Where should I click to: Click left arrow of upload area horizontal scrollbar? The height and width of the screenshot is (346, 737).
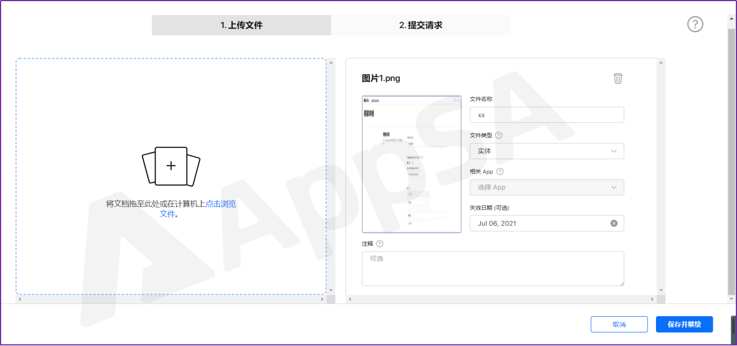click(x=19, y=299)
